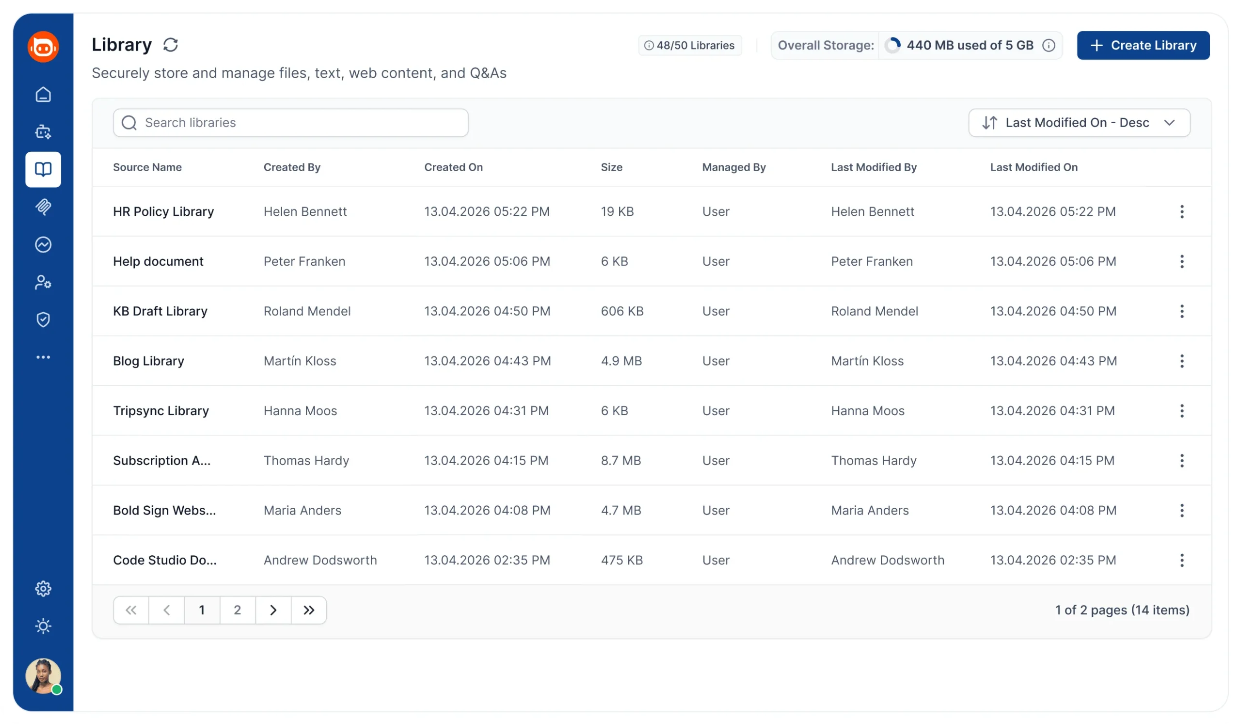
Task: Open the settings gear icon
Action: pos(43,589)
